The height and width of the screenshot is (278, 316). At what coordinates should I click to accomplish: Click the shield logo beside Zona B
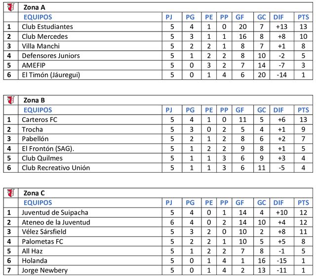pyautogui.click(x=11, y=100)
